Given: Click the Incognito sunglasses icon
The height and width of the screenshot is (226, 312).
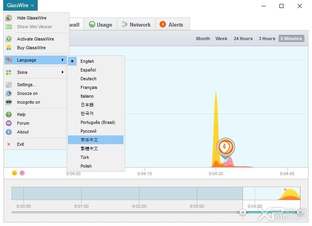Looking at the screenshot, I should point(9,102).
